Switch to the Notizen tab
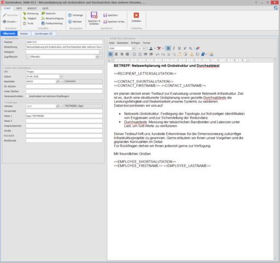 [24, 33]
